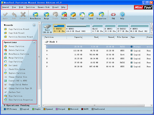Click the Format toolbar icon
Viewport: 154px width, 115px height.
(x=73, y=15)
